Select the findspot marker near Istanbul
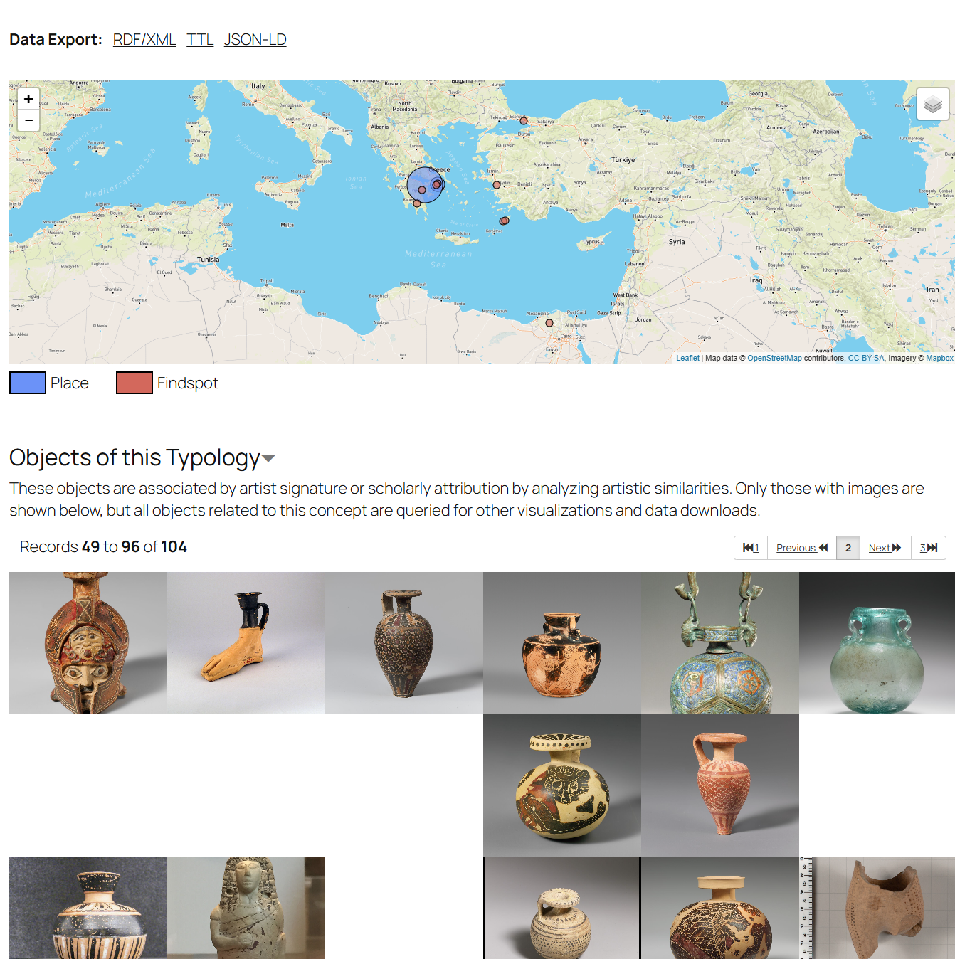This screenshot has height=959, width=955. (524, 121)
